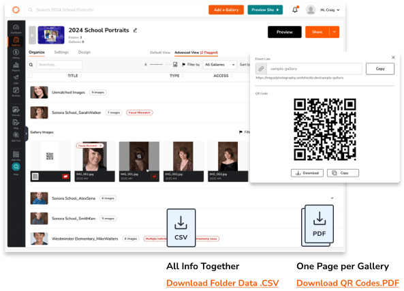Open the Unmatched Images row

tap(139, 92)
